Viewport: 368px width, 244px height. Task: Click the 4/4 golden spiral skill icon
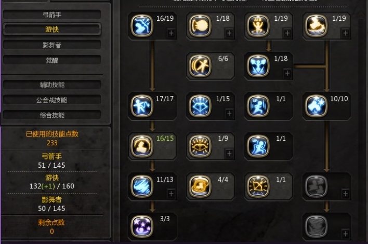pyautogui.click(x=200, y=186)
